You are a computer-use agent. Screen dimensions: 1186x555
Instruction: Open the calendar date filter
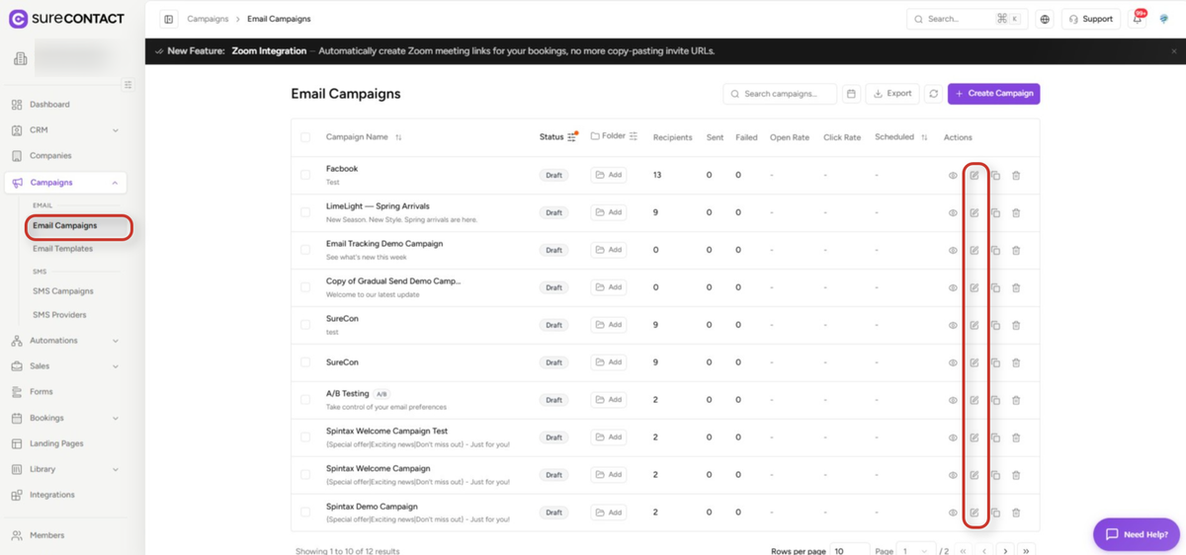(x=851, y=94)
